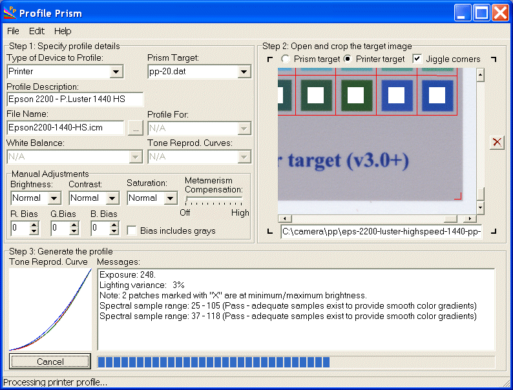Click the Profile Description text field

tap(75, 99)
